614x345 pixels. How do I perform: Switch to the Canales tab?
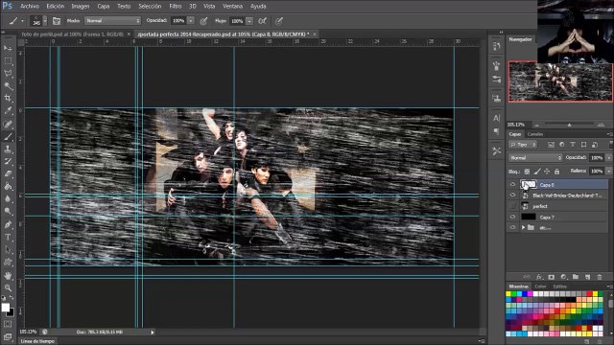535,134
